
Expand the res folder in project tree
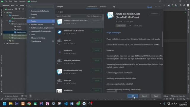pos(7,41)
